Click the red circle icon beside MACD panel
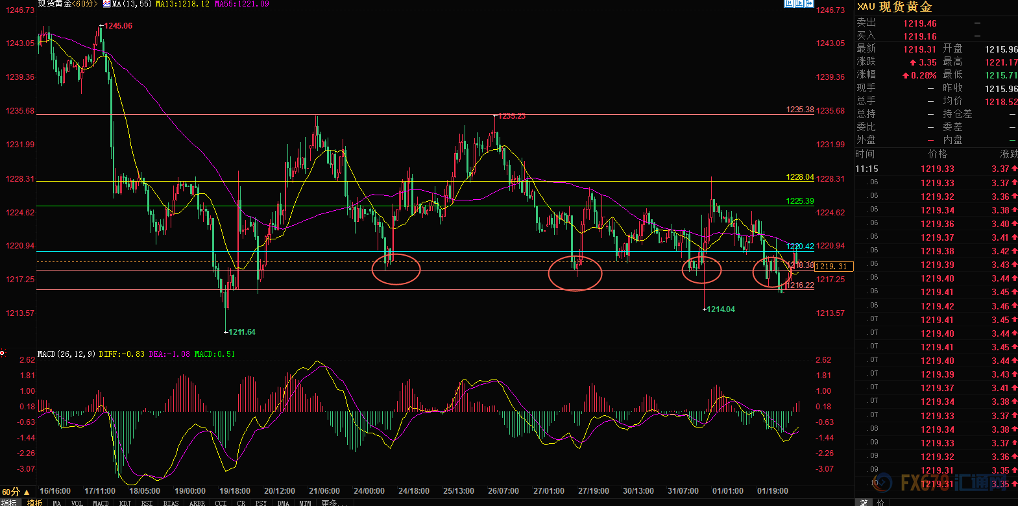 (3, 353)
